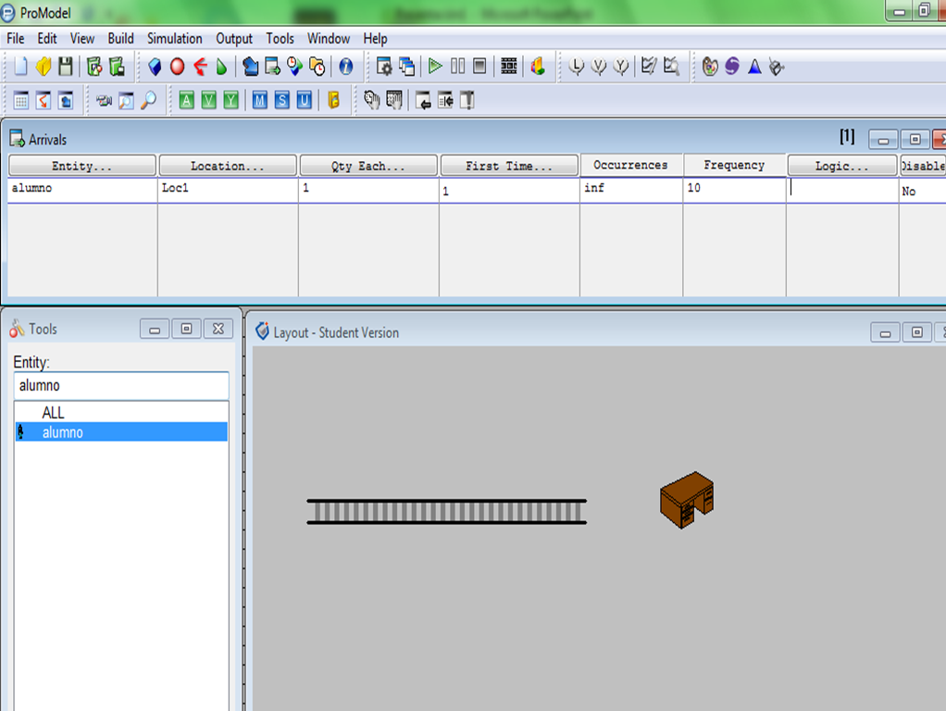The width and height of the screenshot is (946, 711).
Task: Open the Output menu
Action: pos(234,39)
